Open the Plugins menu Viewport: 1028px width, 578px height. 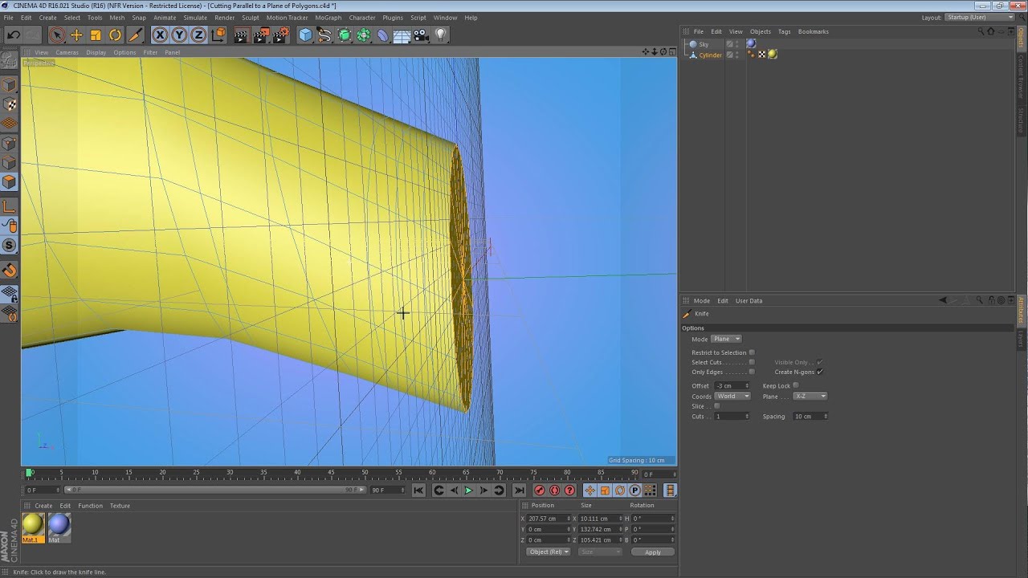click(x=393, y=18)
